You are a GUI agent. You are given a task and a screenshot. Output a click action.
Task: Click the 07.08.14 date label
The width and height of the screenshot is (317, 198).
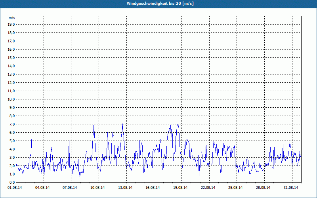click(x=70, y=188)
